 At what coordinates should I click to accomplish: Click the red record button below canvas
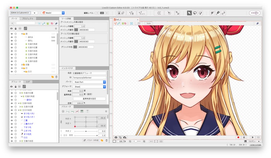(238, 137)
